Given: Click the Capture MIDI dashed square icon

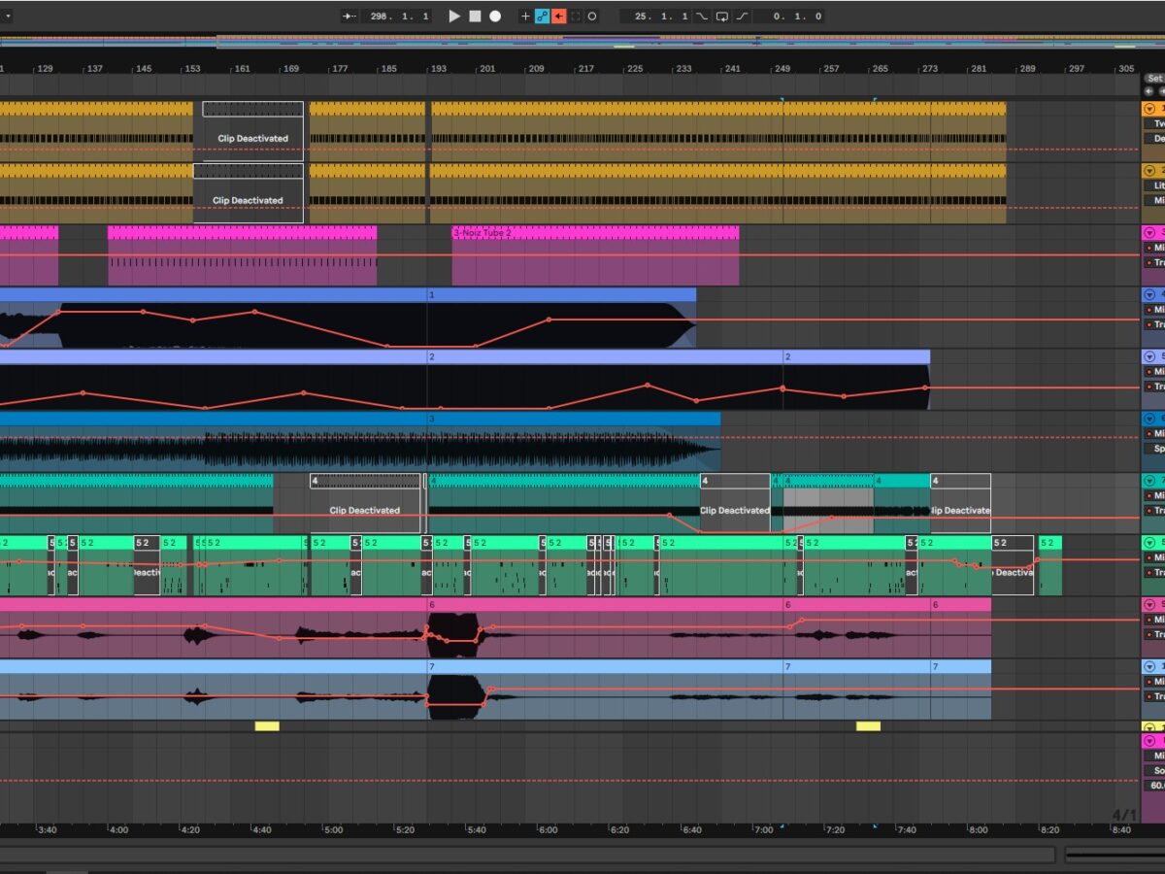Looking at the screenshot, I should (x=575, y=17).
